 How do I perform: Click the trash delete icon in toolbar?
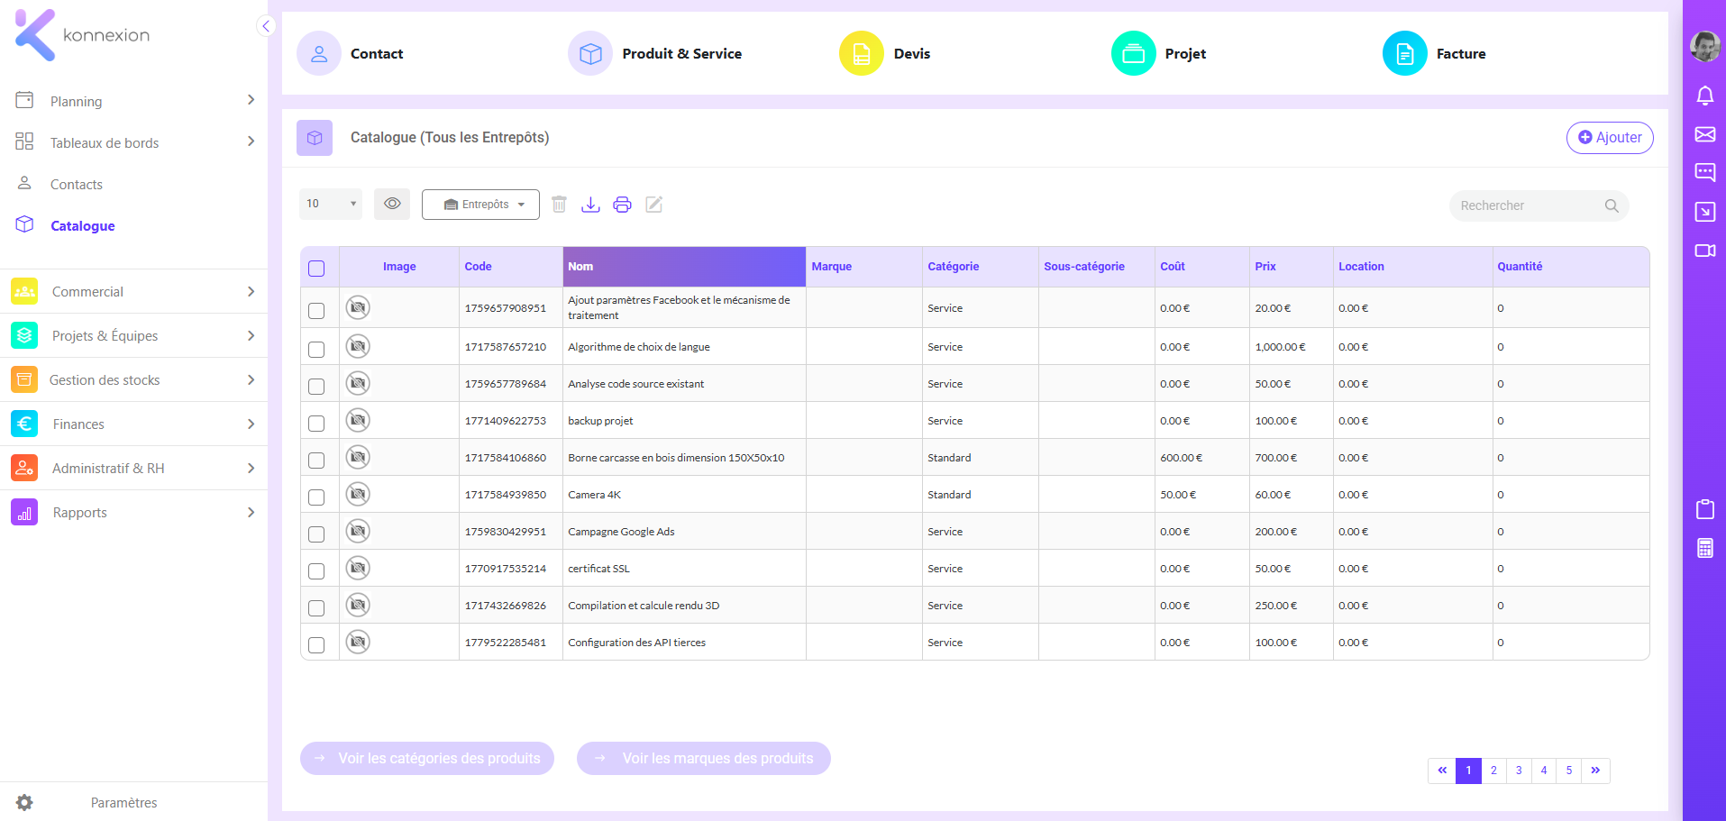click(559, 205)
